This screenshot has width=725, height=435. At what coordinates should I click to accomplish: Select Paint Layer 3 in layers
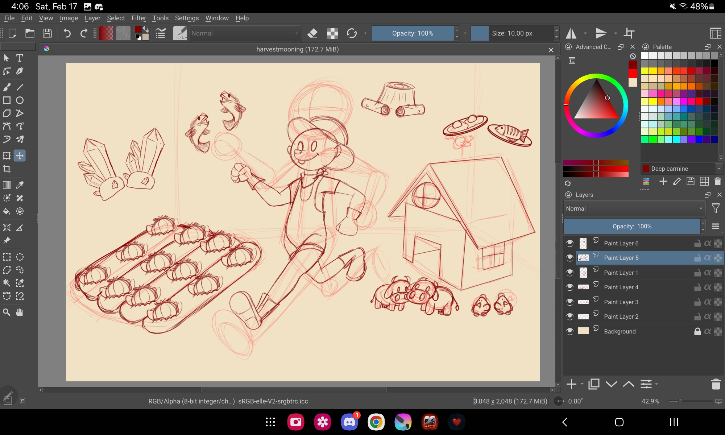621,302
